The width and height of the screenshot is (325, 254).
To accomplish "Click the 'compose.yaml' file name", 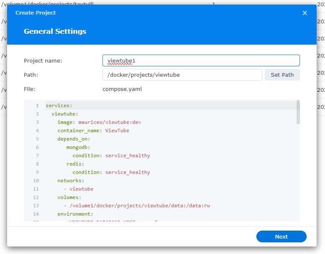I will 122,89.
